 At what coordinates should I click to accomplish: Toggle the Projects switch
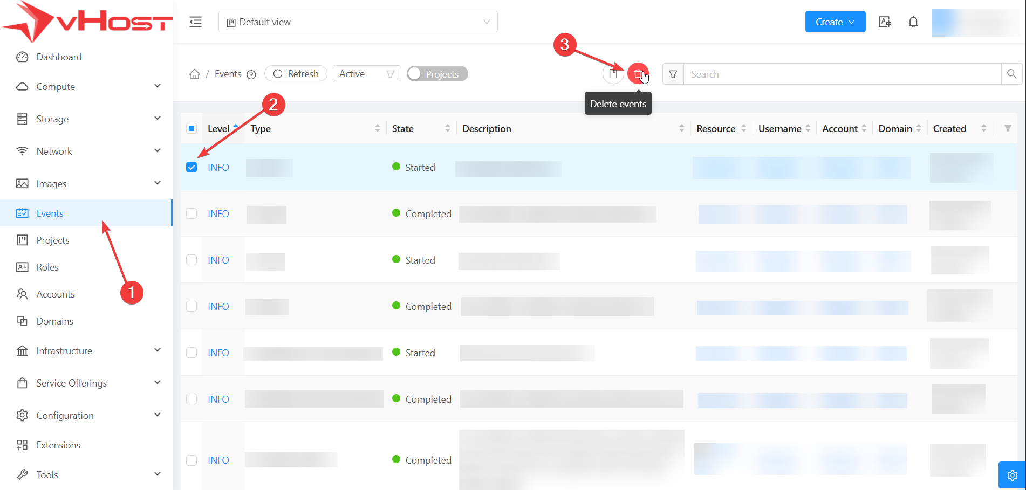pos(437,74)
